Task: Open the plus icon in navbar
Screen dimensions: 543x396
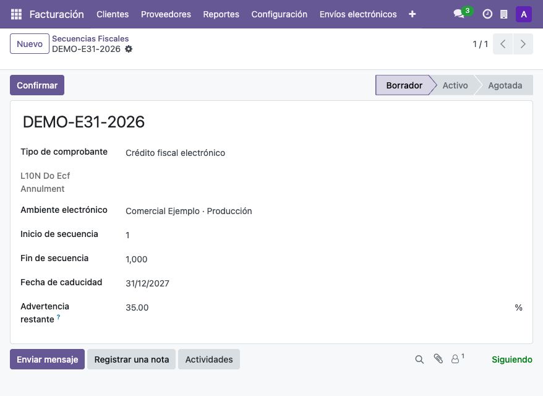Action: (x=412, y=14)
